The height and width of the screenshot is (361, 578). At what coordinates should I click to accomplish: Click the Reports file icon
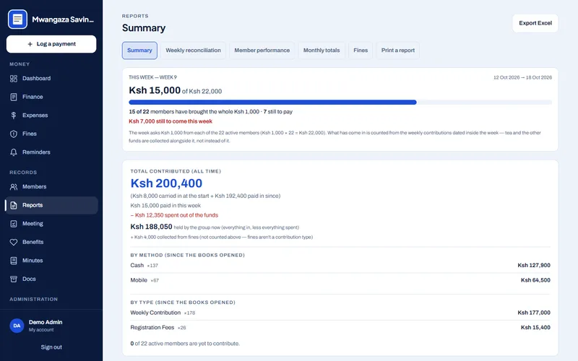tap(14, 205)
